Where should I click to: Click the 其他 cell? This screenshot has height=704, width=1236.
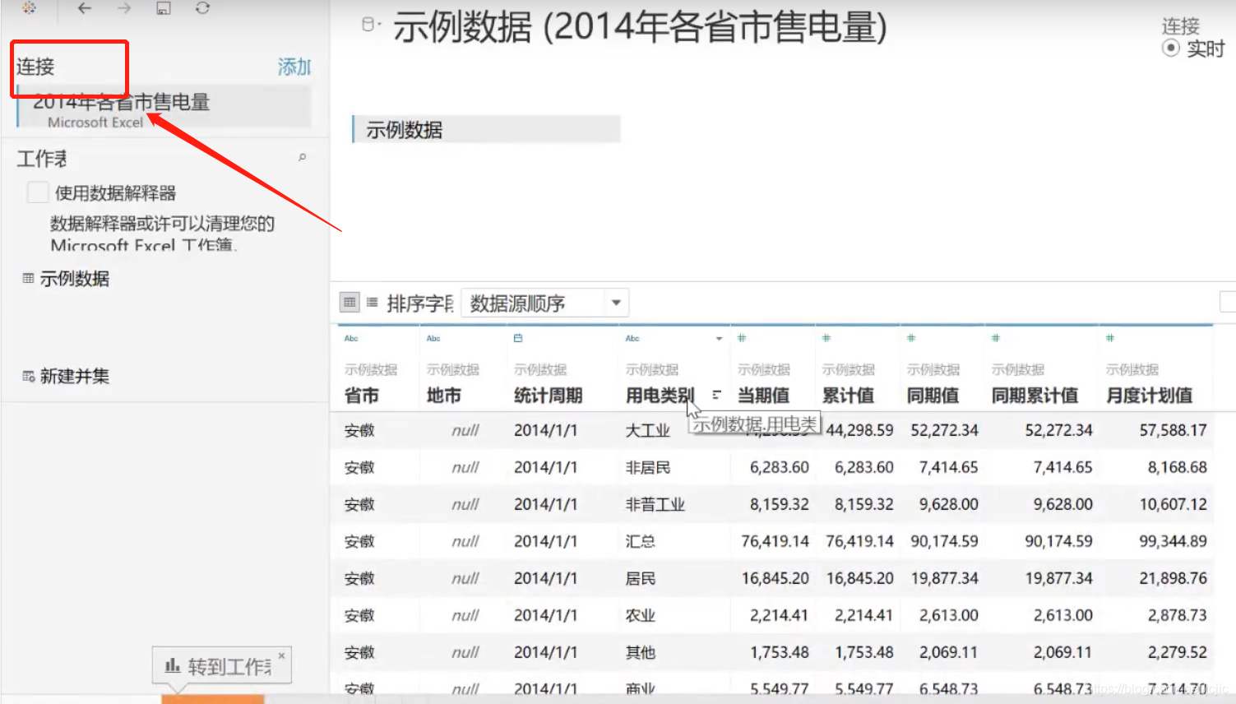[641, 652]
